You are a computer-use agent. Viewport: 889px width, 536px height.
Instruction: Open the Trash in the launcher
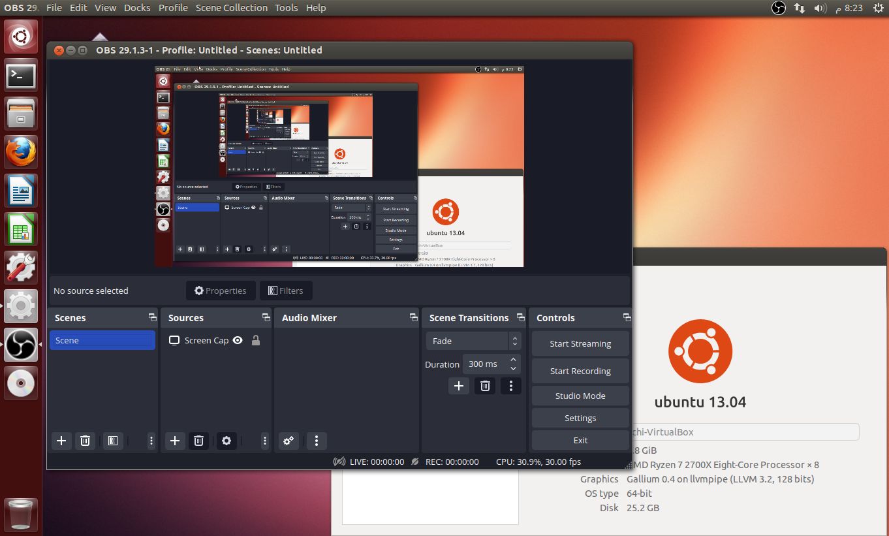(x=21, y=514)
